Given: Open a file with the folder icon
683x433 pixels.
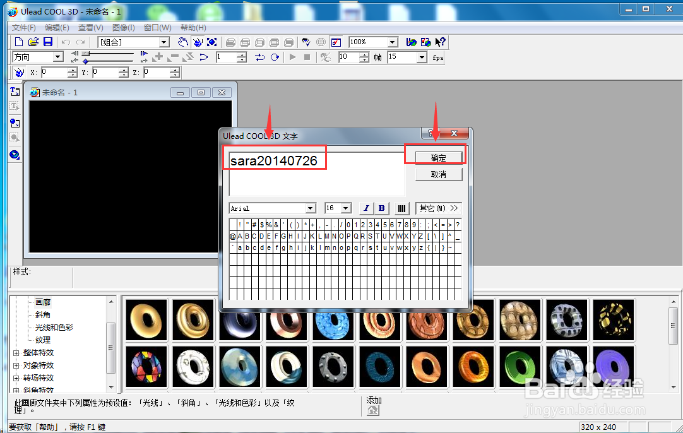Looking at the screenshot, I should click(33, 42).
